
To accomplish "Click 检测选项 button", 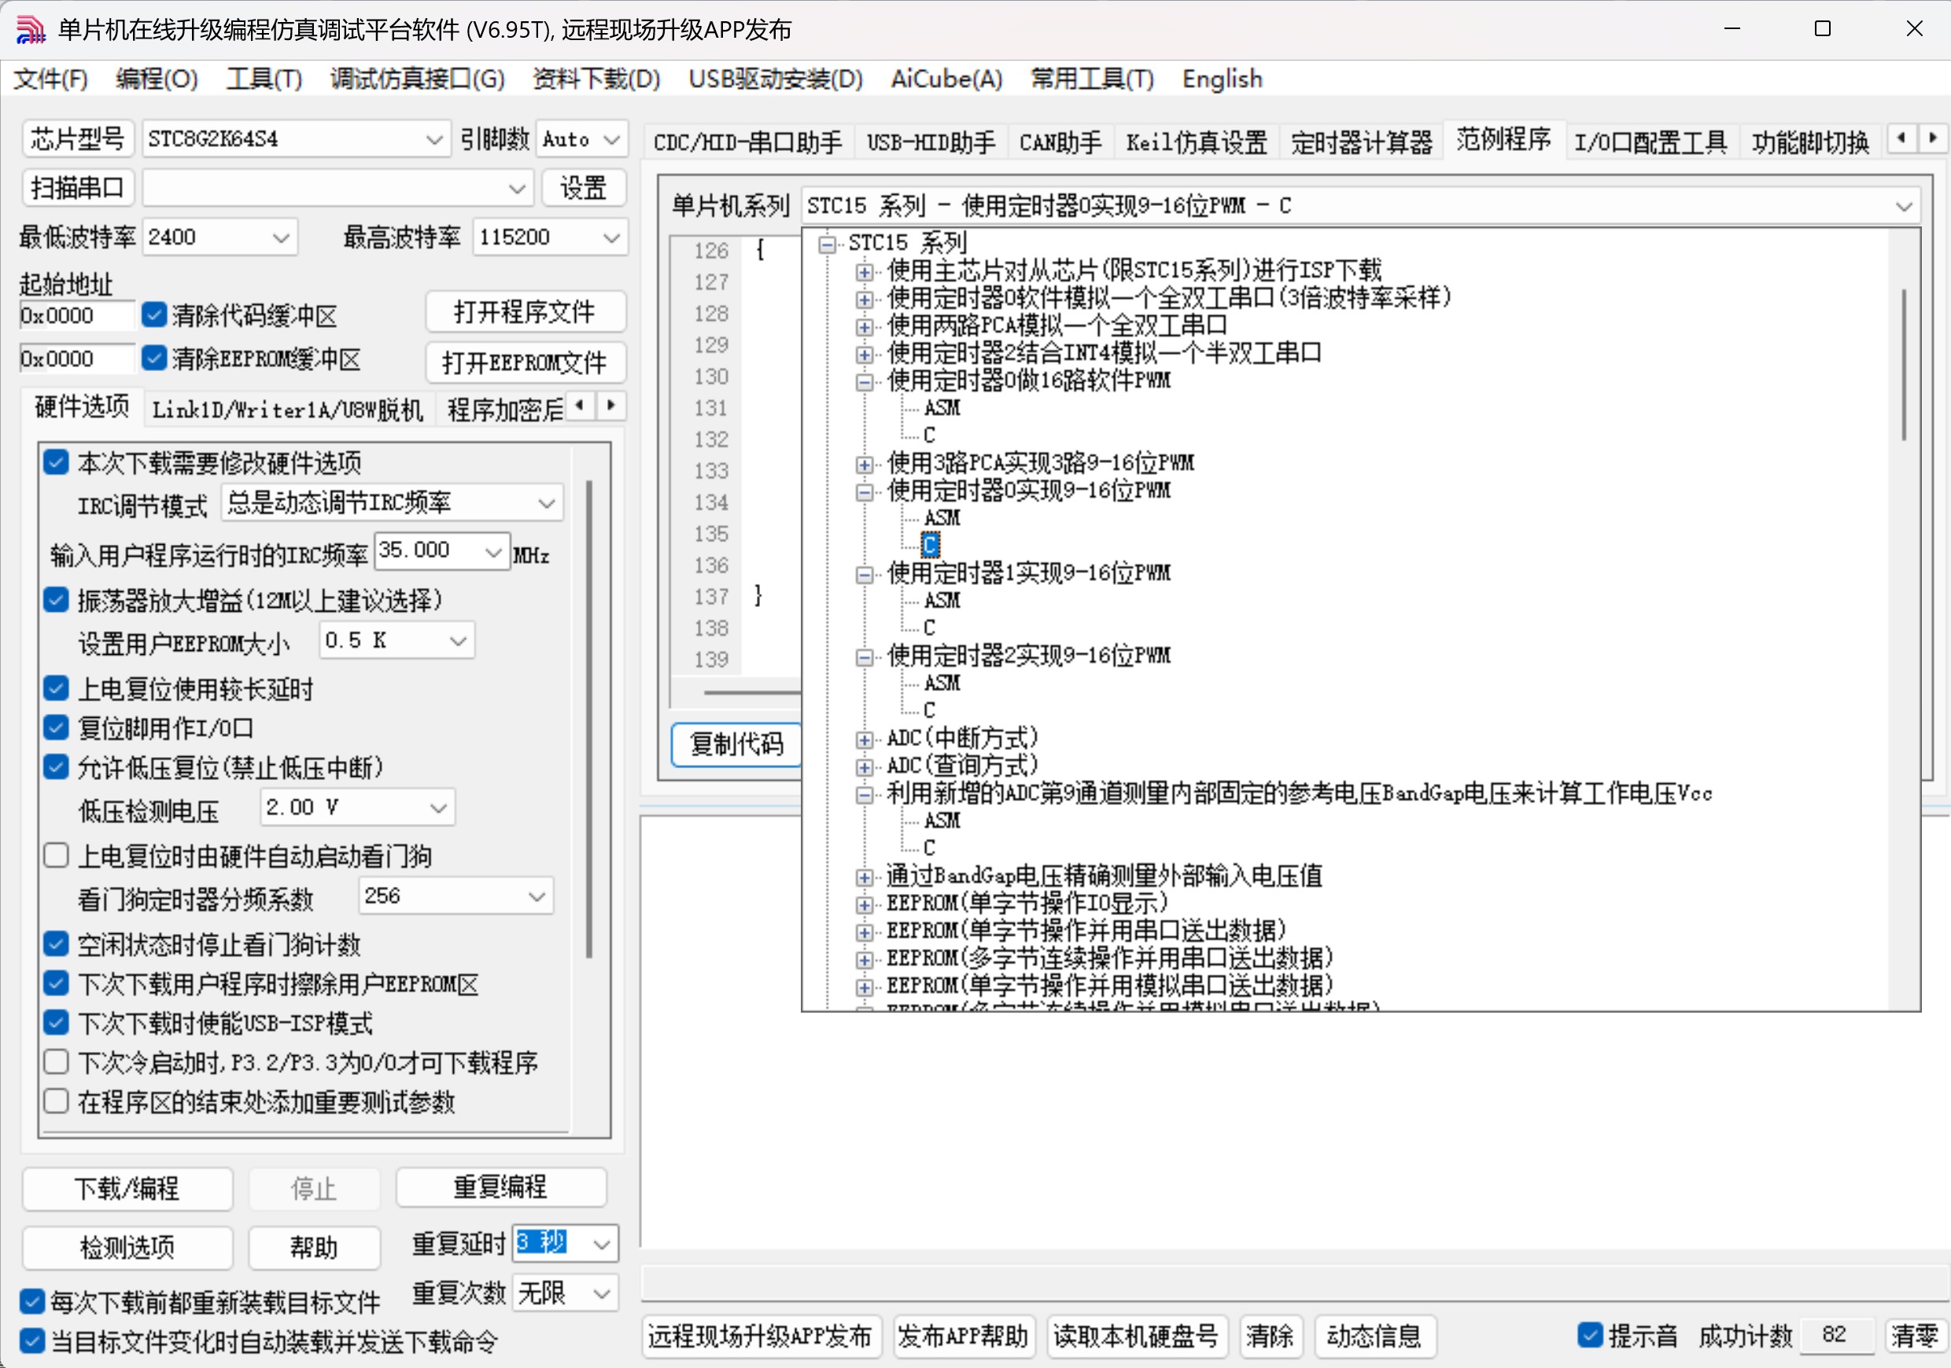I will (127, 1247).
